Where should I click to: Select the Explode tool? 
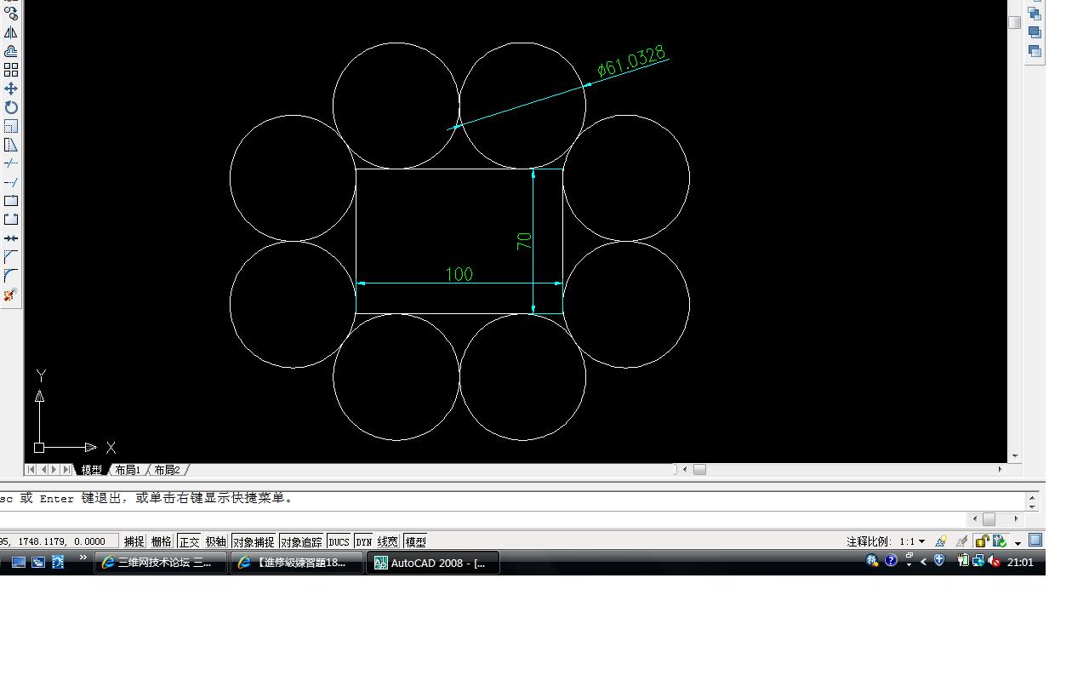pos(11,295)
